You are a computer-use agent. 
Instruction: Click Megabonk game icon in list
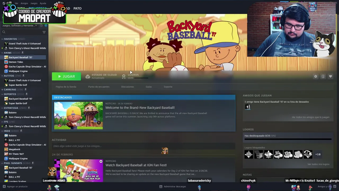point(6,149)
